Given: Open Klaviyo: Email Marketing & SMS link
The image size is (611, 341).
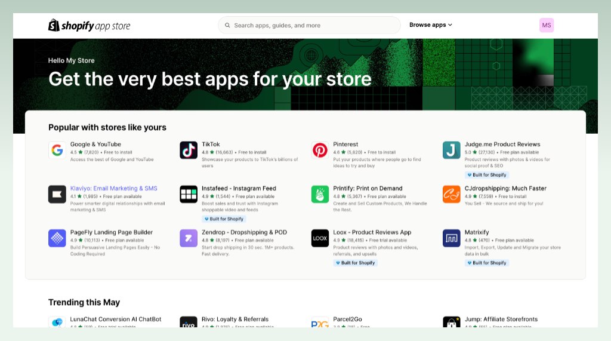Looking at the screenshot, I should pyautogui.click(x=114, y=189).
